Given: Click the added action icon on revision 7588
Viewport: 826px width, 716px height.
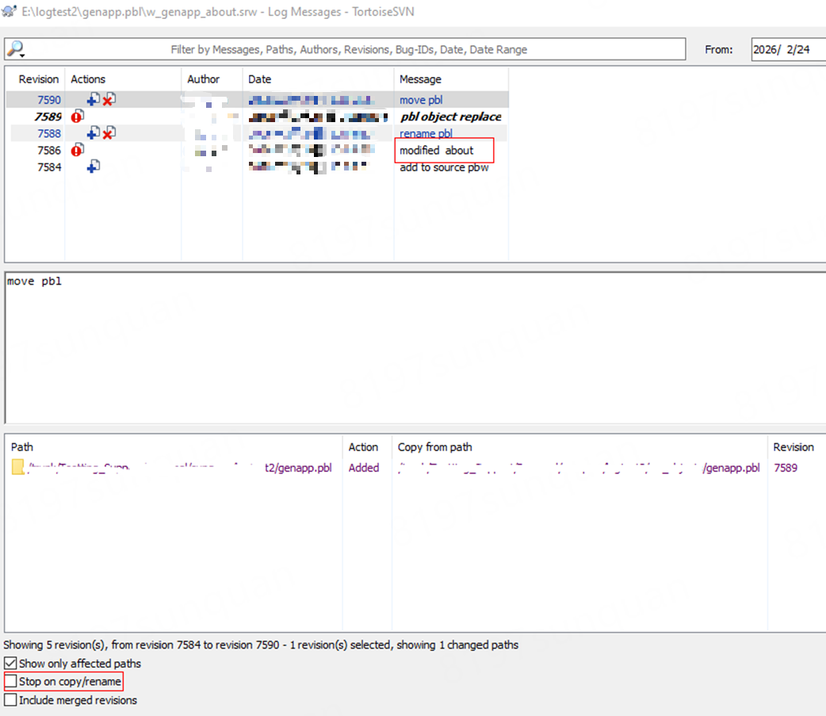Looking at the screenshot, I should [x=93, y=132].
